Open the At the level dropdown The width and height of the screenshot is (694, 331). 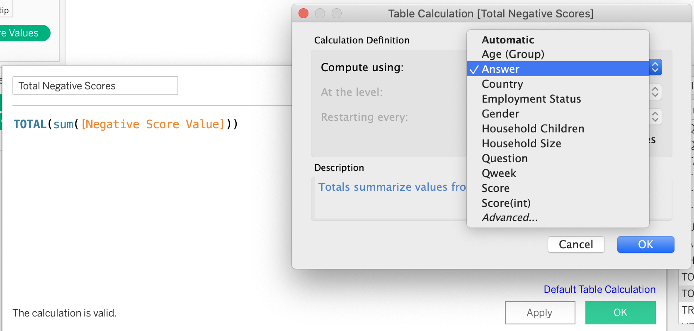[655, 92]
